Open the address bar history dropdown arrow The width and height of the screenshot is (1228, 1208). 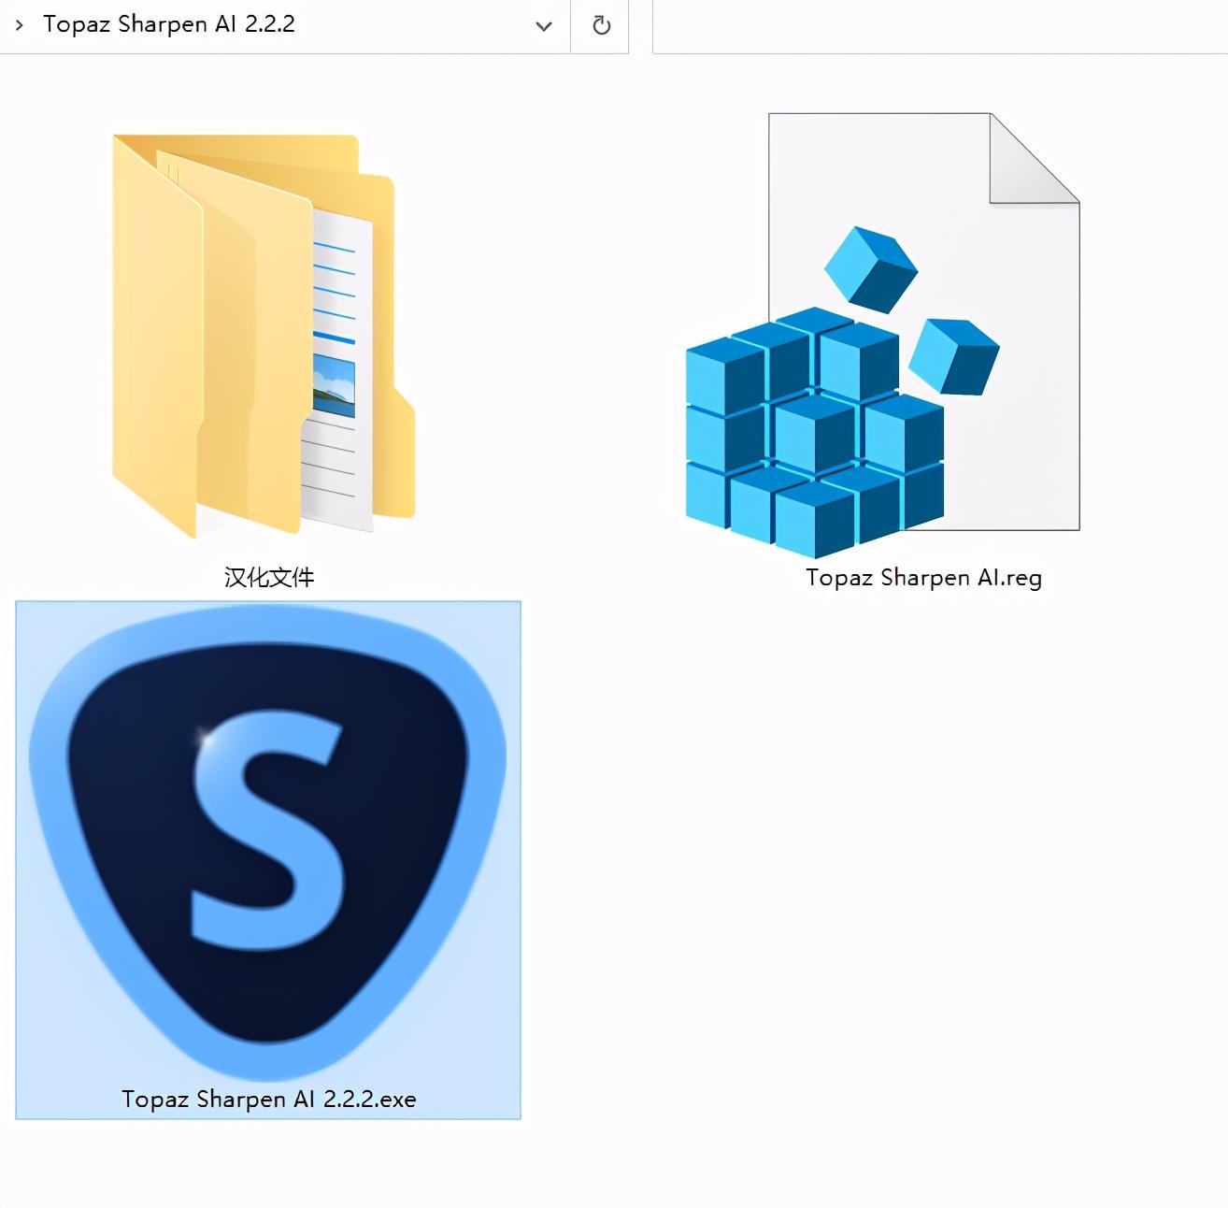pos(543,26)
